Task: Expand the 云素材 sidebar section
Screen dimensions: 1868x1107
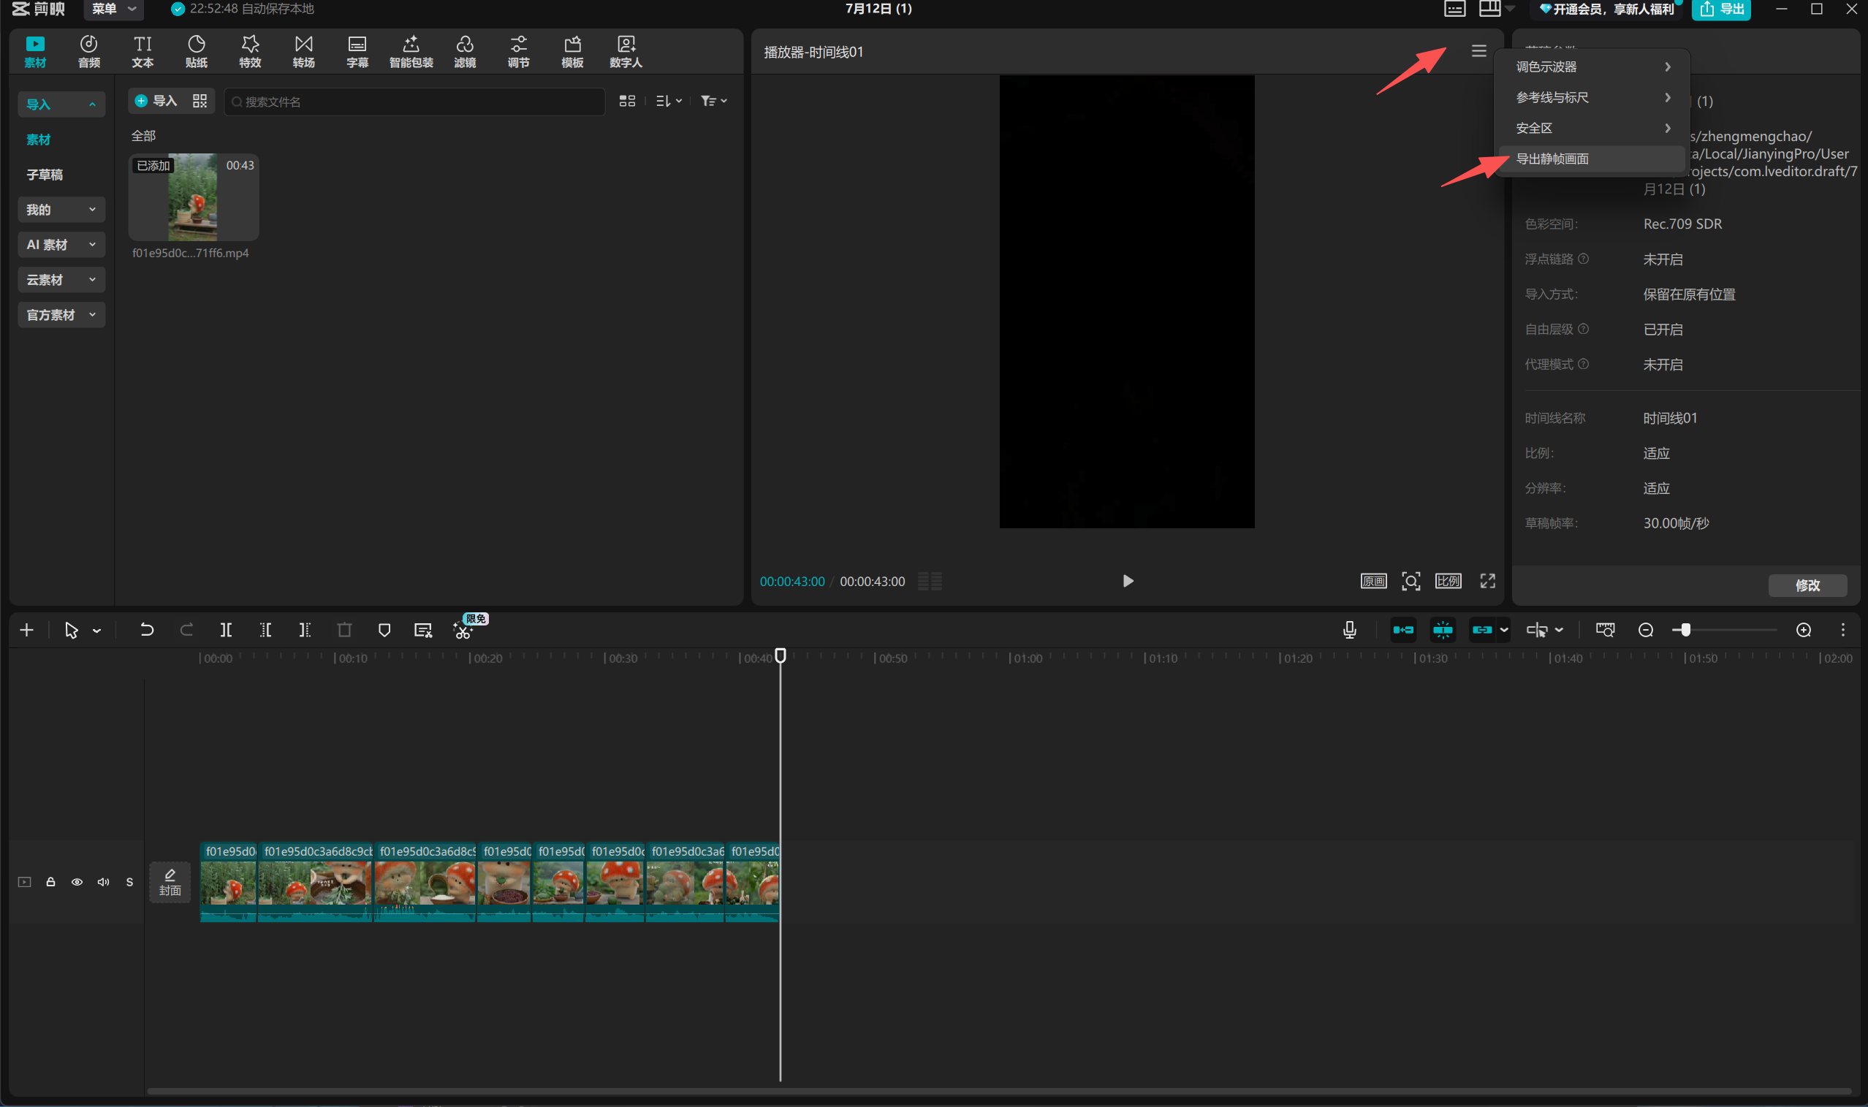Action: (x=61, y=280)
